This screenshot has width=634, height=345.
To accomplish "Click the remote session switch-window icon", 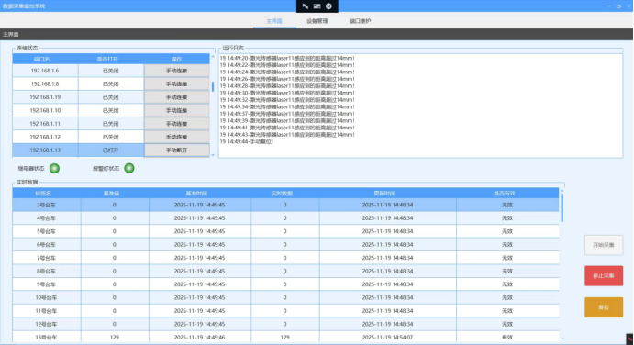I will tap(306, 6).
